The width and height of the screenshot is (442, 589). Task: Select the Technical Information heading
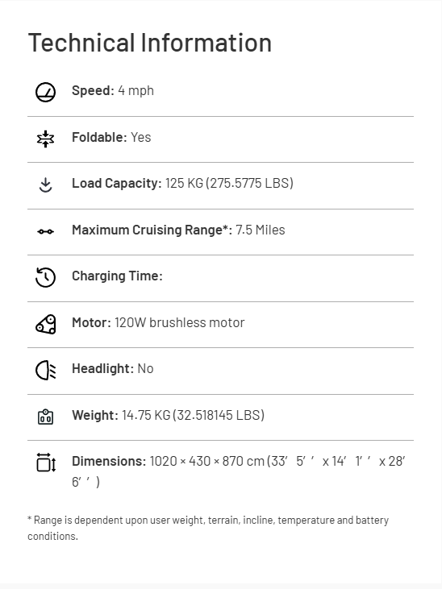150,43
